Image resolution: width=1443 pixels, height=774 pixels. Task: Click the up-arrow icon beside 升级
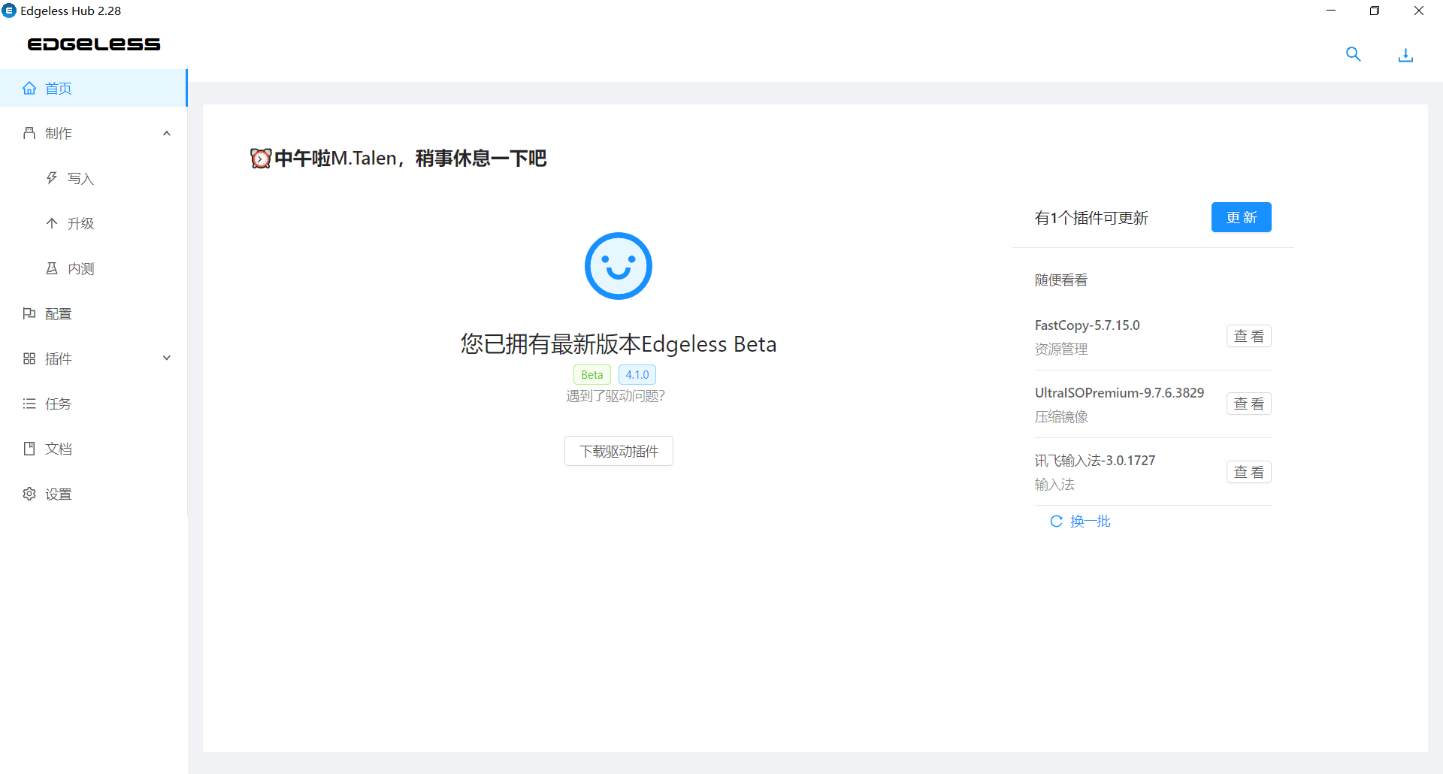tap(52, 223)
